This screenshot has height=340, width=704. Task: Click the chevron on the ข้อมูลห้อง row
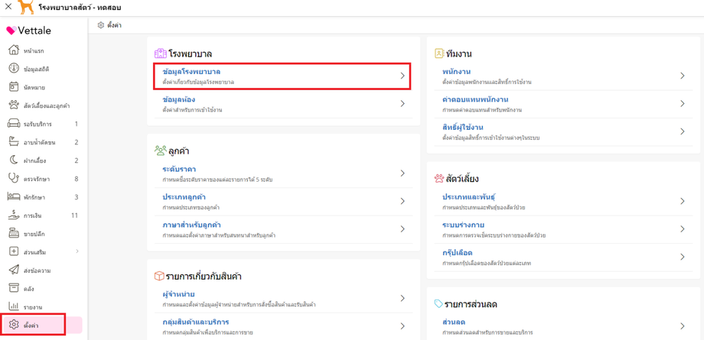403,104
